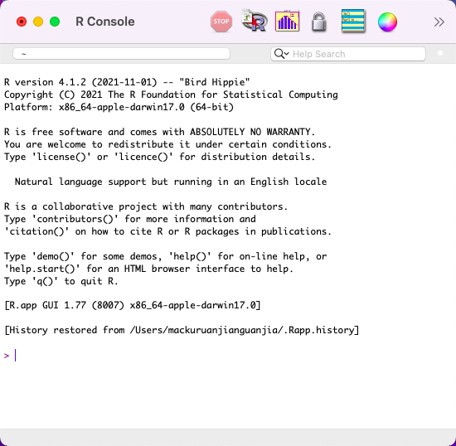Click the 'History restored from' line
The width and height of the screenshot is (456, 446).
(182, 330)
